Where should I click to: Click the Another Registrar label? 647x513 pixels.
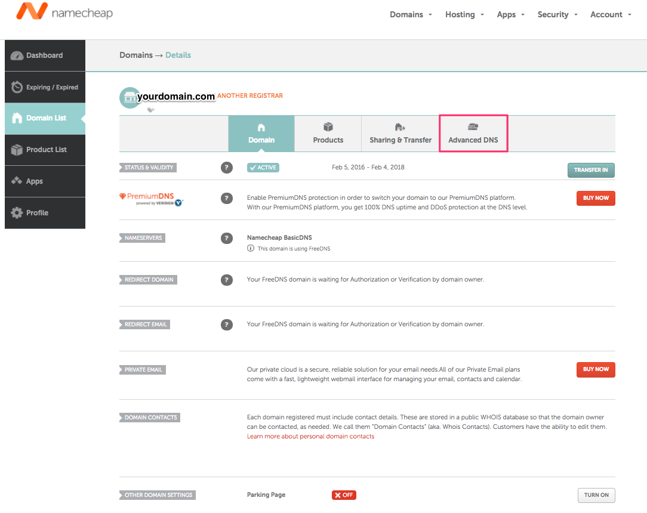tap(250, 95)
